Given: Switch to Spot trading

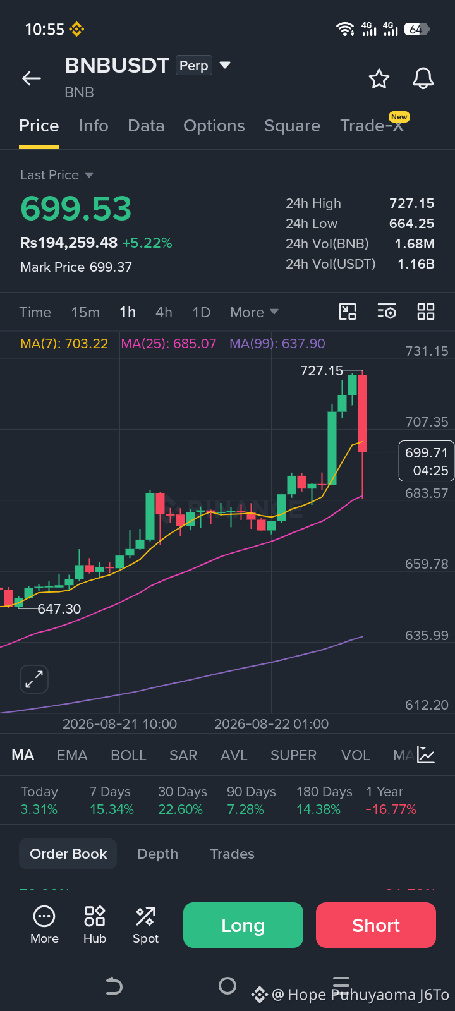Looking at the screenshot, I should coord(145,925).
